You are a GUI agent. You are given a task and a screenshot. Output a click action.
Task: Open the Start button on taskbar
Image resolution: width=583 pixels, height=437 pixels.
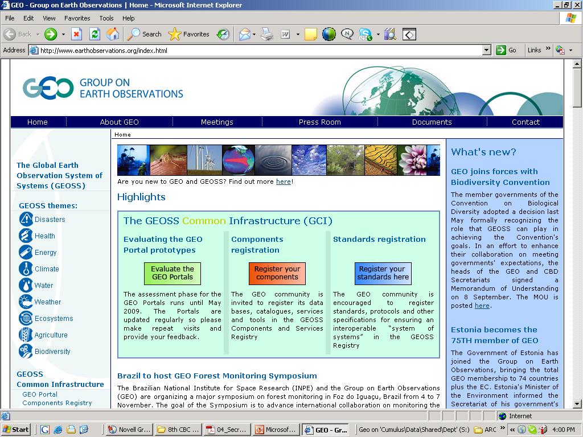16,430
